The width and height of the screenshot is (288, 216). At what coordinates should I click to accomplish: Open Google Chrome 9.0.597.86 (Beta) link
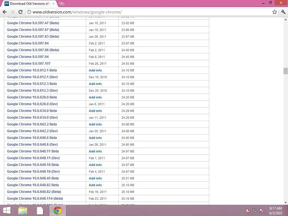coord(33,50)
